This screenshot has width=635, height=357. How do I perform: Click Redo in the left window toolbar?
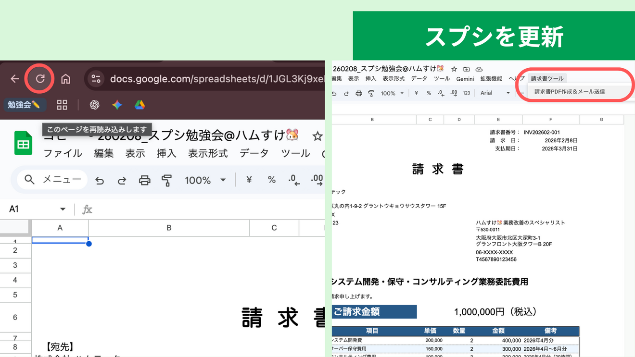tap(122, 180)
